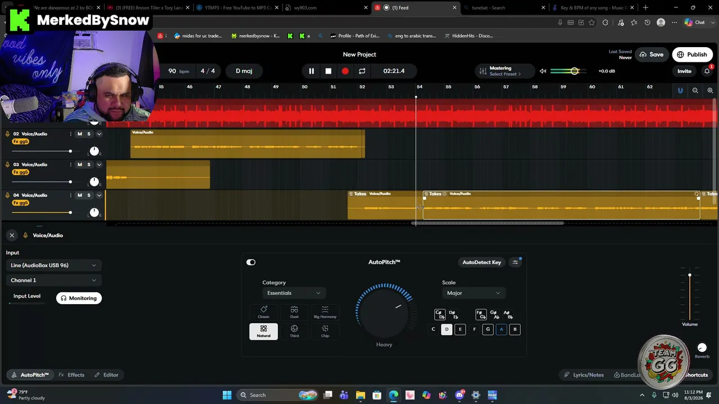Viewport: 719px width, 404px height.
Task: Open options menu for track 03
Action: pyautogui.click(x=70, y=164)
